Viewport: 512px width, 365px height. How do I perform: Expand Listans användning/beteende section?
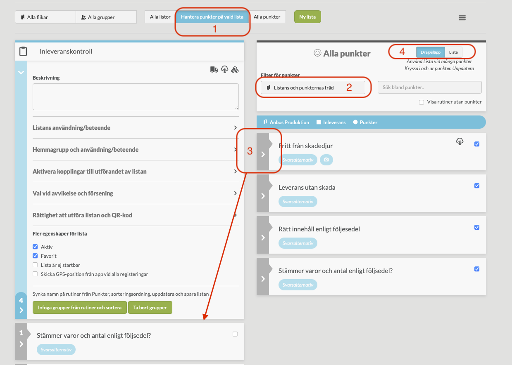coord(136,128)
